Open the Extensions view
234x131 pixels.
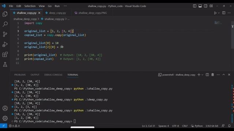coord(5,54)
